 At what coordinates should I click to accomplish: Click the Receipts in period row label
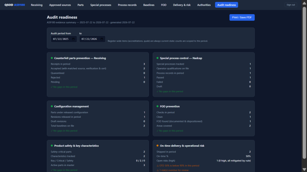(x=61, y=64)
